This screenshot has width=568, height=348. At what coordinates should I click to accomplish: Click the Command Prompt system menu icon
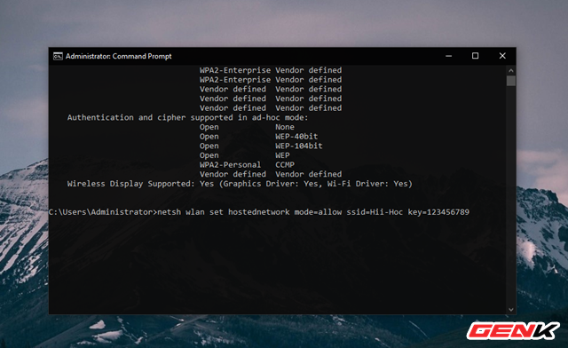(x=58, y=56)
